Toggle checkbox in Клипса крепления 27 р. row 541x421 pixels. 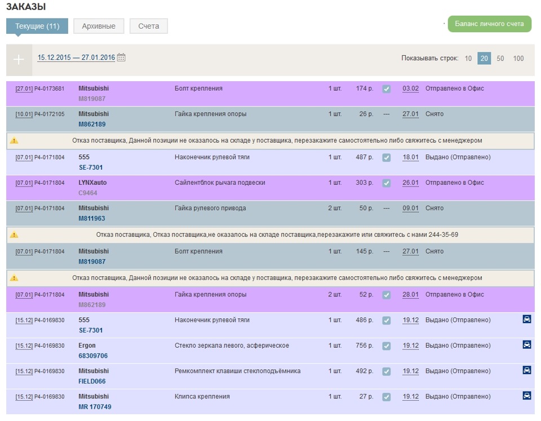(387, 397)
